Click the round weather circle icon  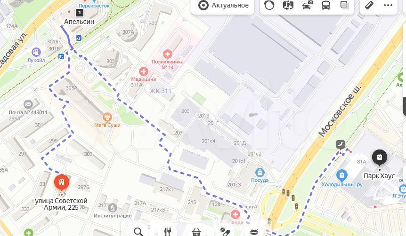[x=269, y=5]
